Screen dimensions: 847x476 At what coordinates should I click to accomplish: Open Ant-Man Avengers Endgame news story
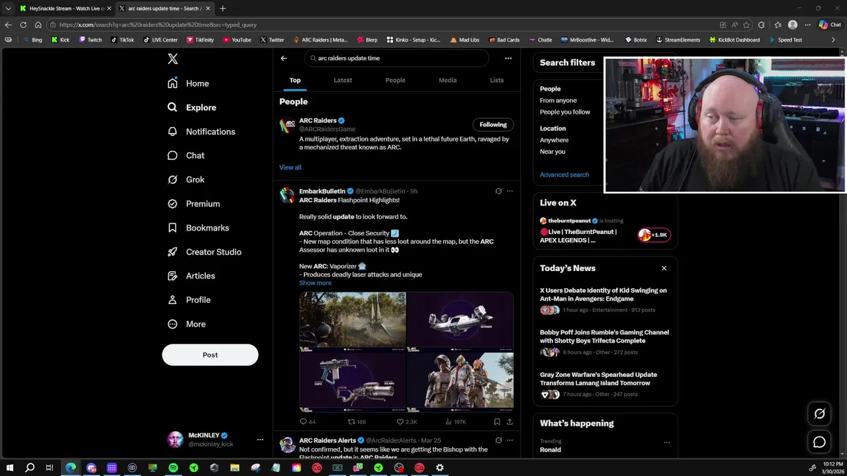(605, 301)
